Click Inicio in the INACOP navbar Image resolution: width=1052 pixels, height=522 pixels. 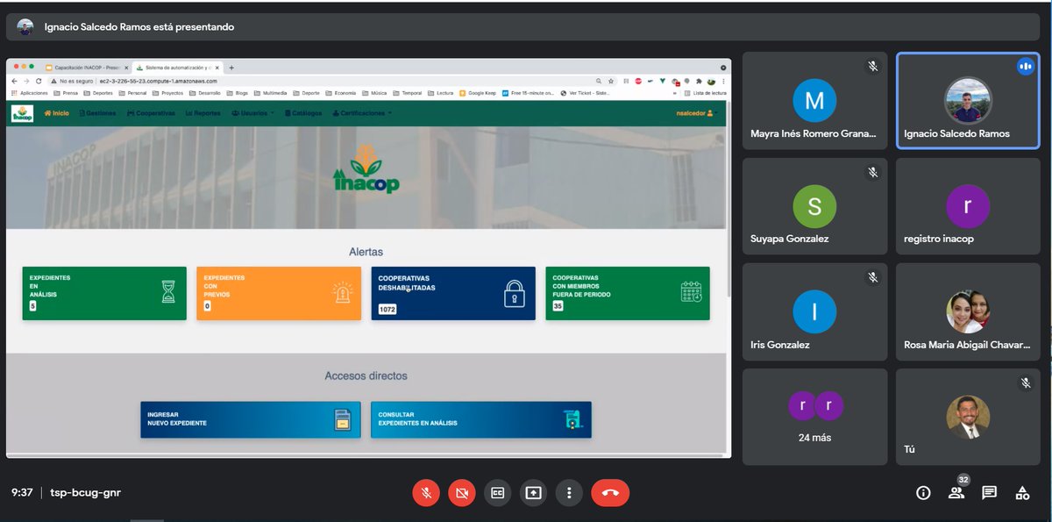pos(56,113)
